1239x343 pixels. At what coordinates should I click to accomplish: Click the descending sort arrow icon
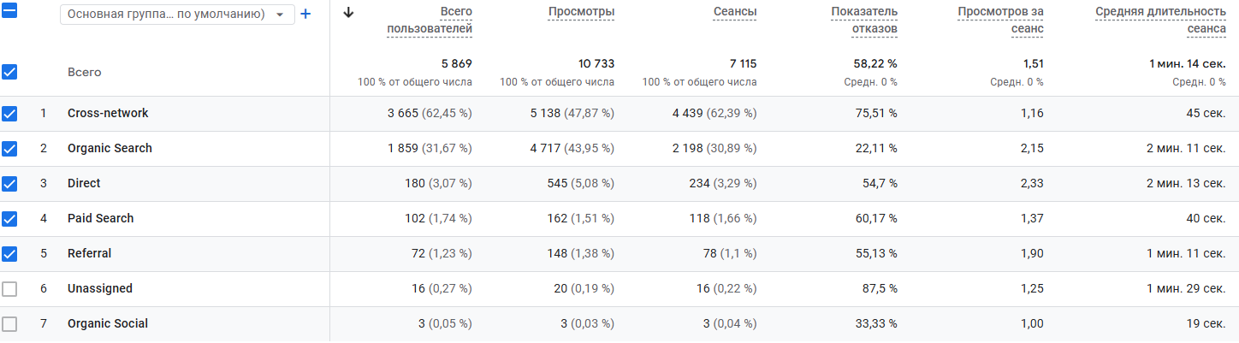click(x=347, y=12)
